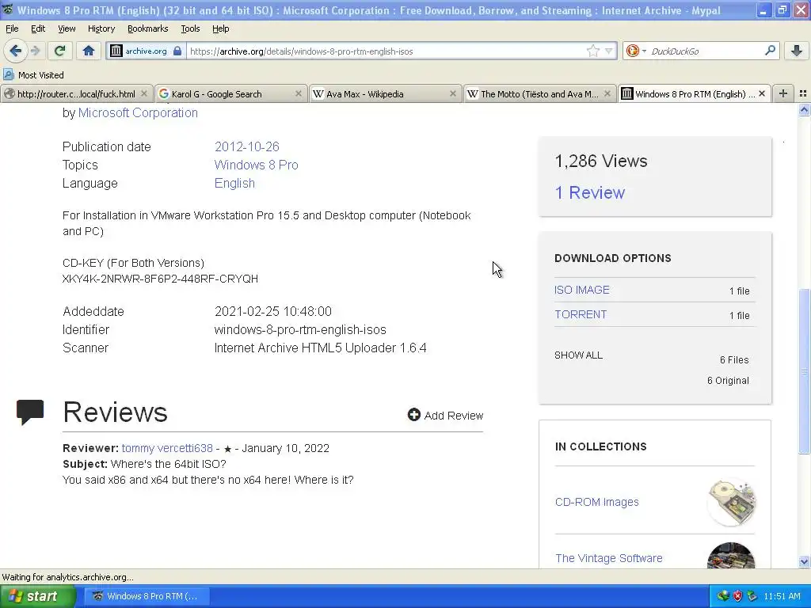Open a new tab with plus button

click(x=783, y=93)
